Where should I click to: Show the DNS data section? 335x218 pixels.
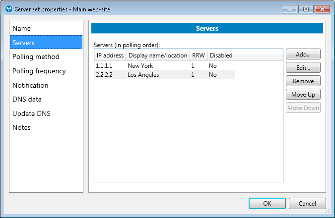click(x=27, y=99)
